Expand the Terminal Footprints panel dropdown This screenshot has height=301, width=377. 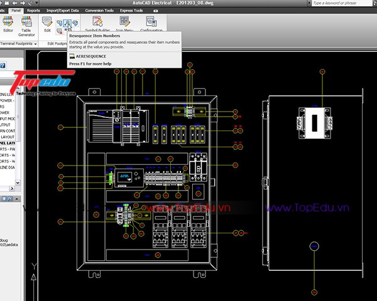tap(36, 44)
